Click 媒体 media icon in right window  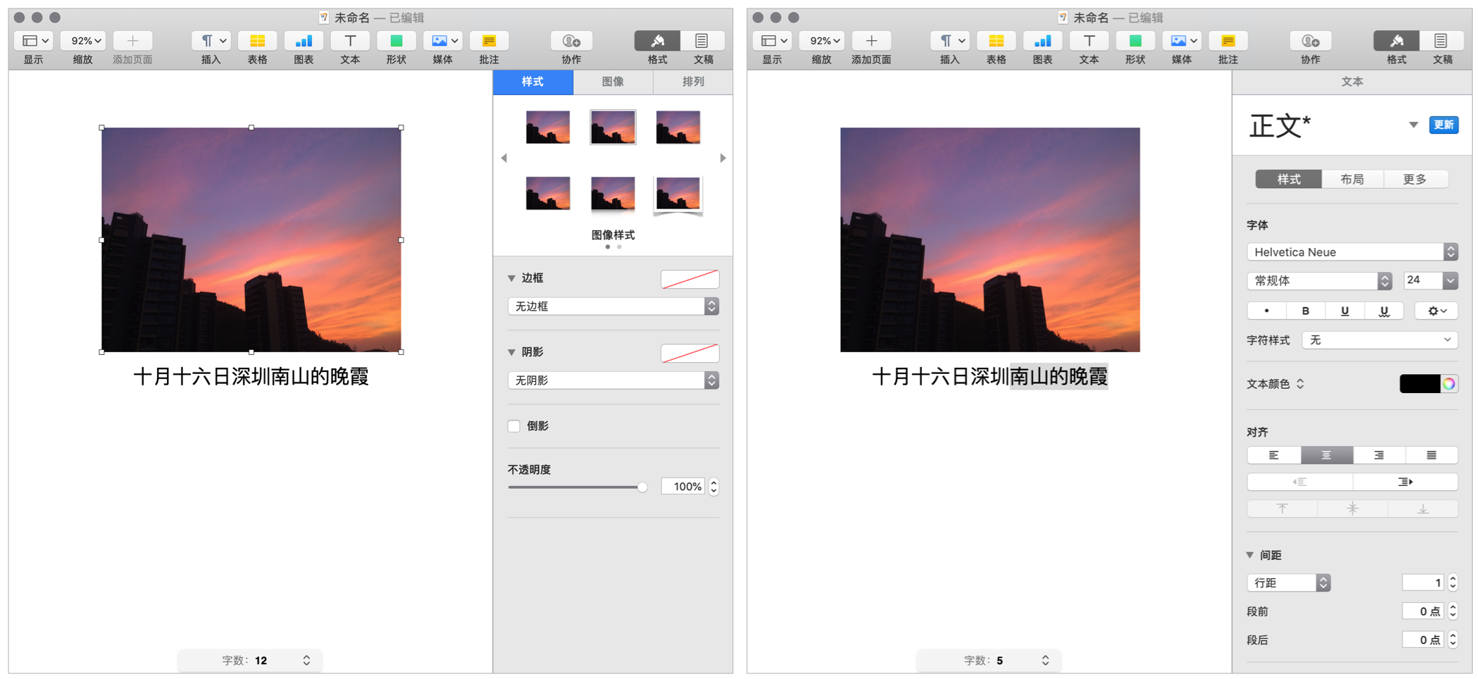point(1181,41)
